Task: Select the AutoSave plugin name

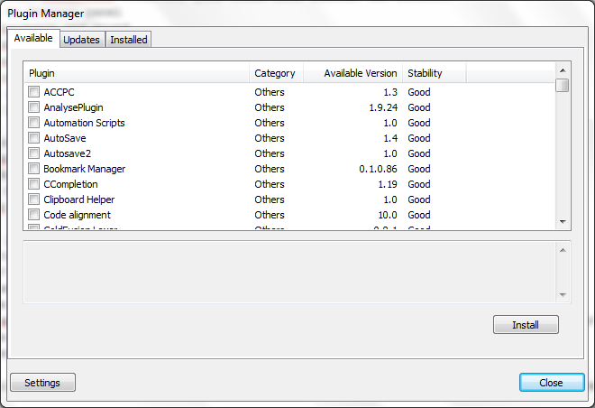Action: click(x=65, y=138)
